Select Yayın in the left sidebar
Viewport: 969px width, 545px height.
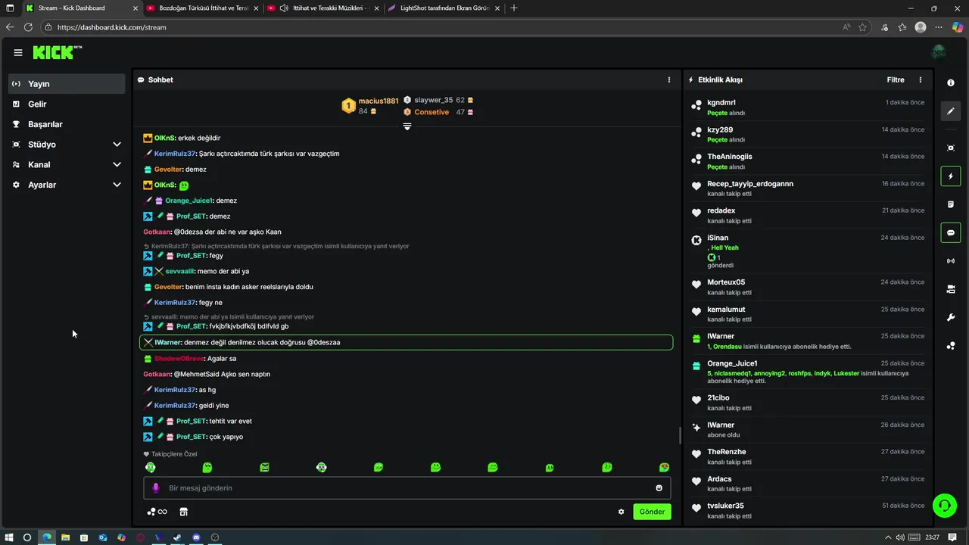click(x=67, y=84)
